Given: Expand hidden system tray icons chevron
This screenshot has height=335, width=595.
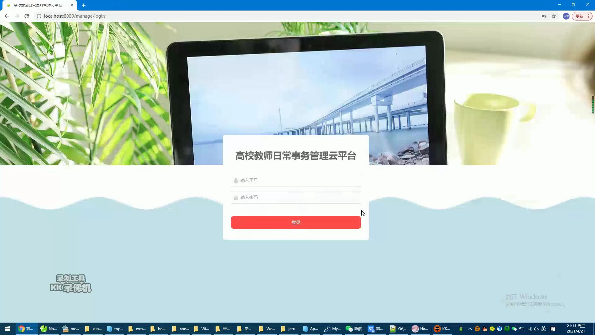Looking at the screenshot, I should (470, 329).
